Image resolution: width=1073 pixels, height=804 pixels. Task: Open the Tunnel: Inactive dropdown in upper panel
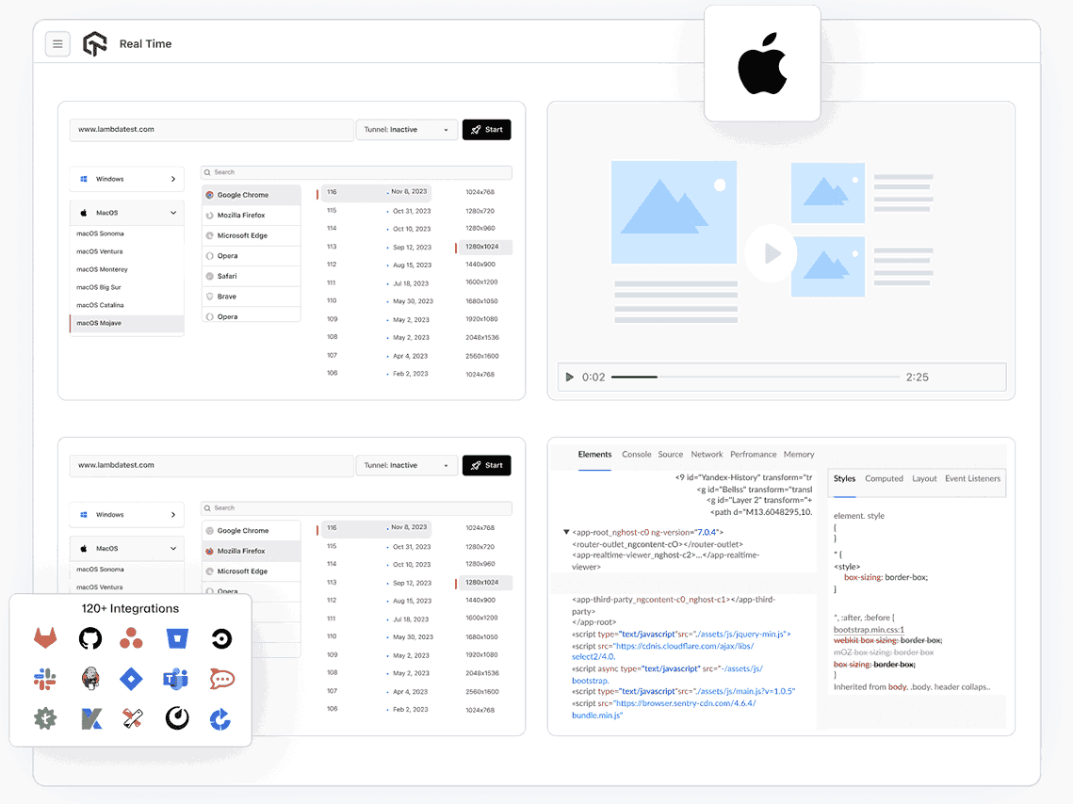pyautogui.click(x=406, y=130)
